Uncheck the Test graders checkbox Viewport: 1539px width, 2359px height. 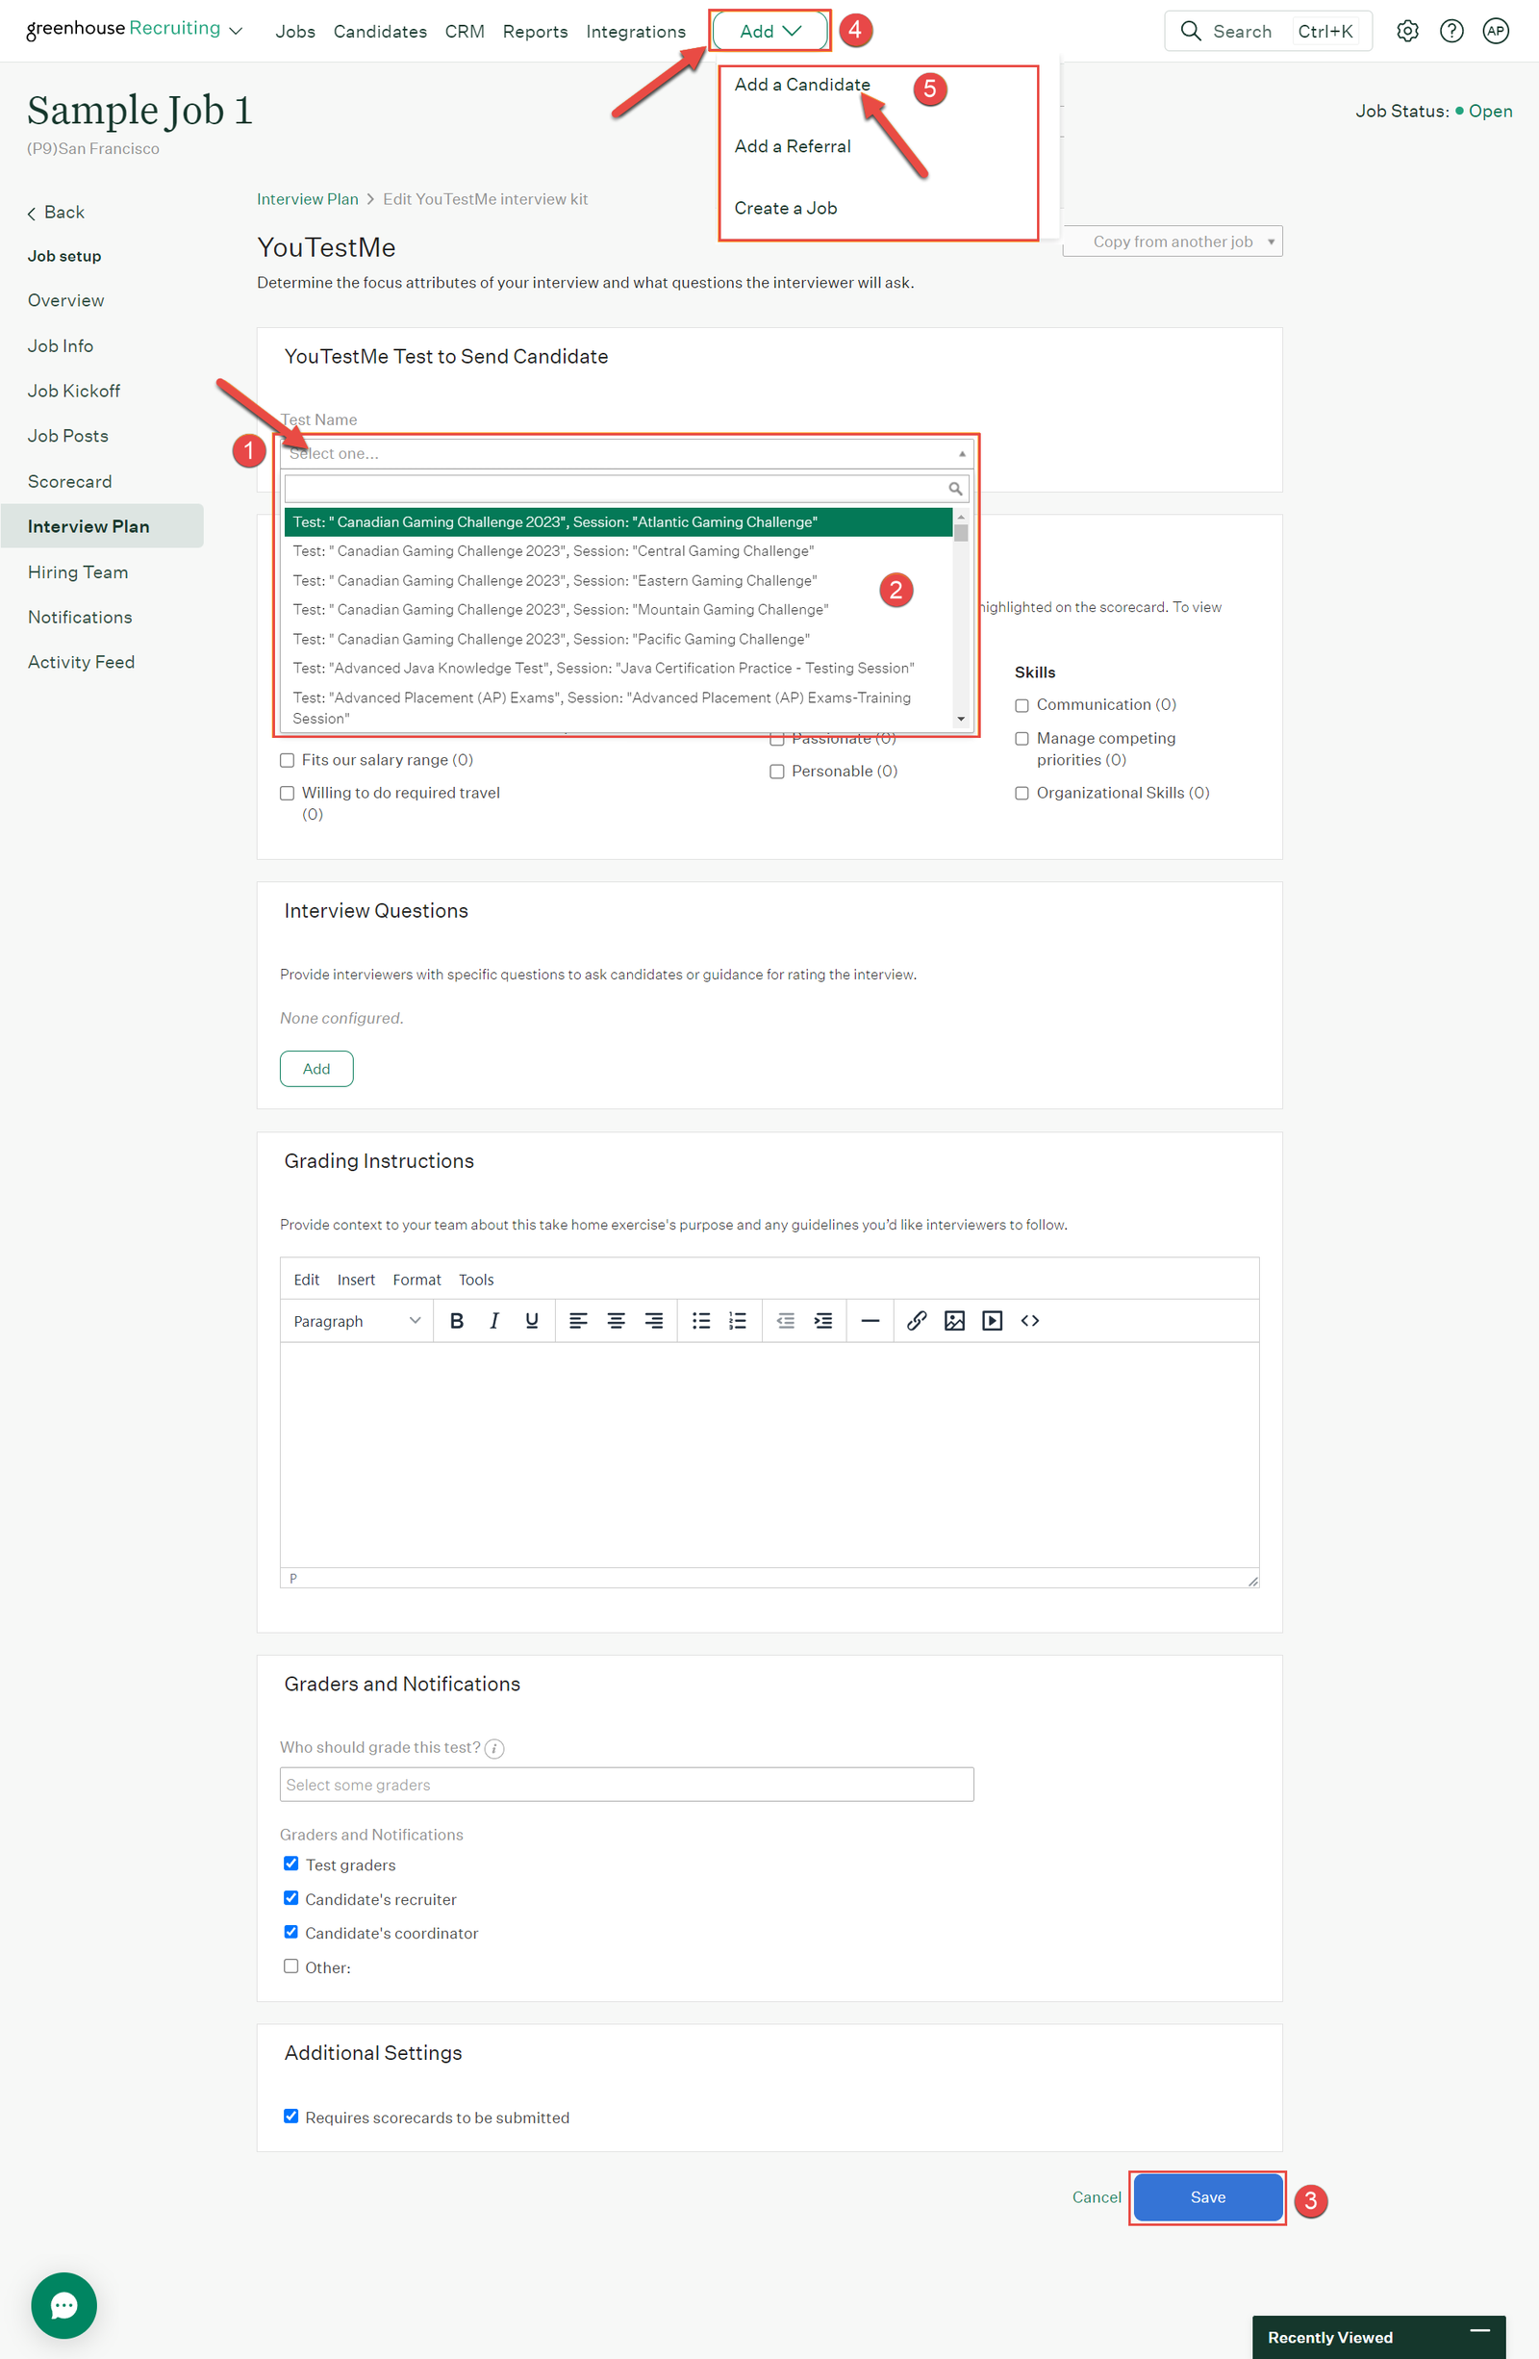pyautogui.click(x=291, y=1864)
